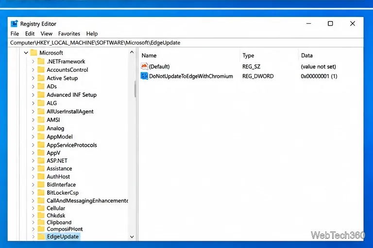373x248 pixels.
Task: Expand the Advanced INF Setup key
Action: point(33,95)
